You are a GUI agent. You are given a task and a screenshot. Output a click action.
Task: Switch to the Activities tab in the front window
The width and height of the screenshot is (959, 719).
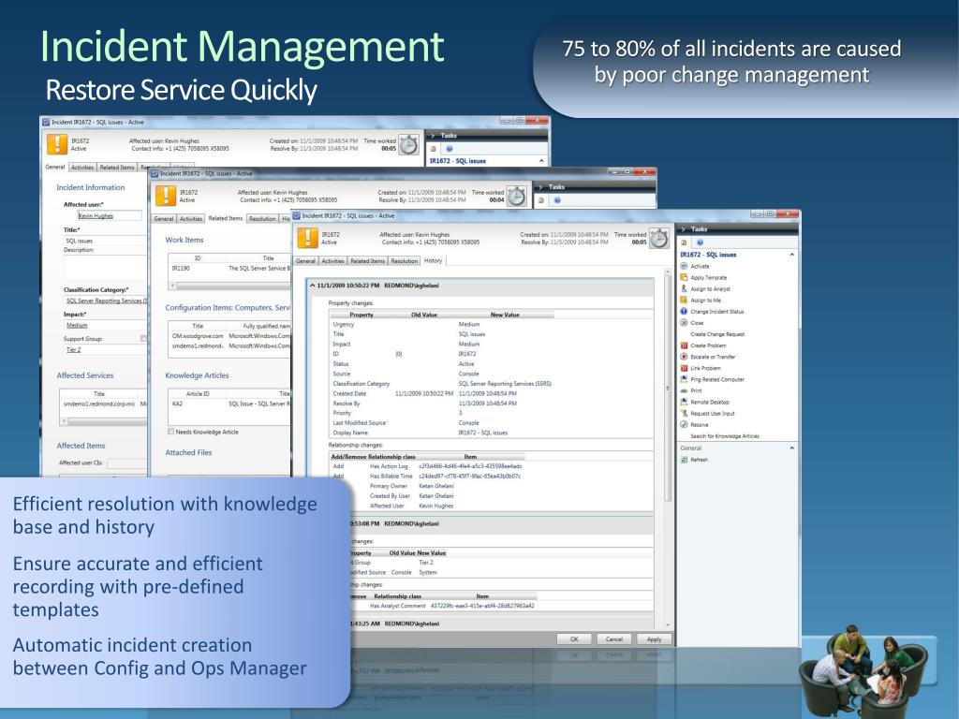pos(332,261)
